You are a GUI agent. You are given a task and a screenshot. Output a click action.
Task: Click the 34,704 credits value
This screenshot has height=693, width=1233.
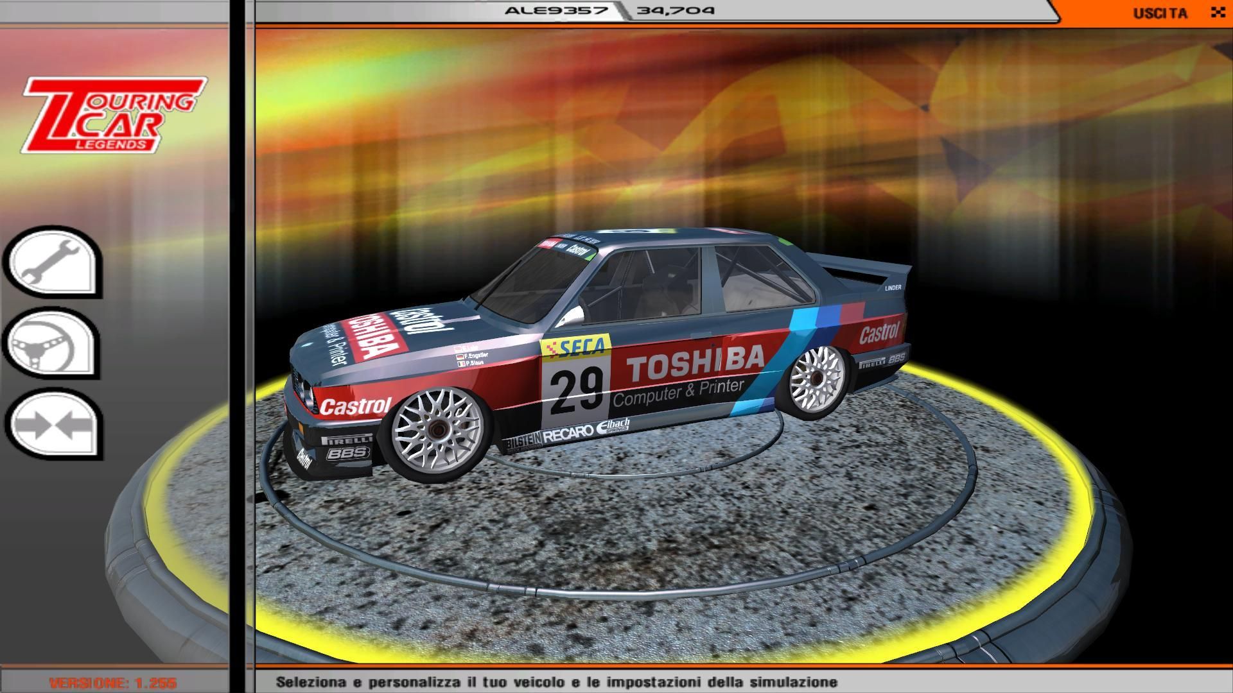[674, 10]
